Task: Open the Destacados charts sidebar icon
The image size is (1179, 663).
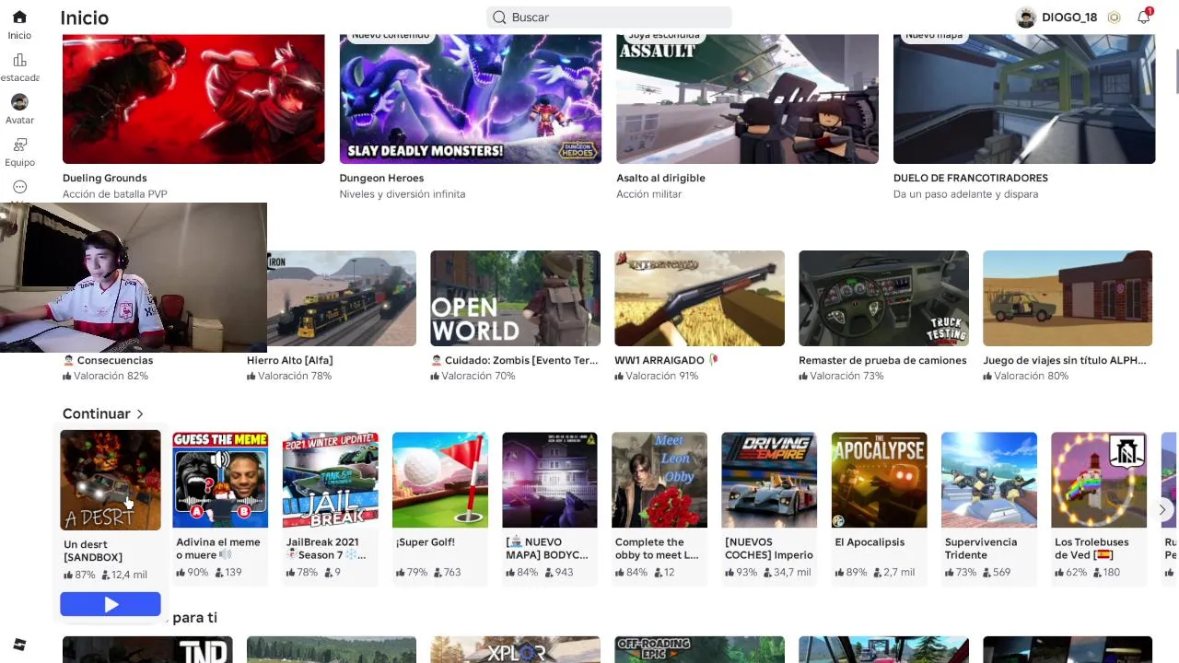Action: click(19, 60)
